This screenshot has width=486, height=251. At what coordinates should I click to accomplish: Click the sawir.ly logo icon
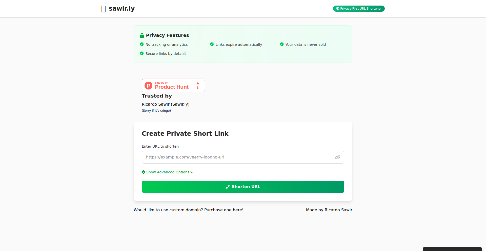point(104,9)
